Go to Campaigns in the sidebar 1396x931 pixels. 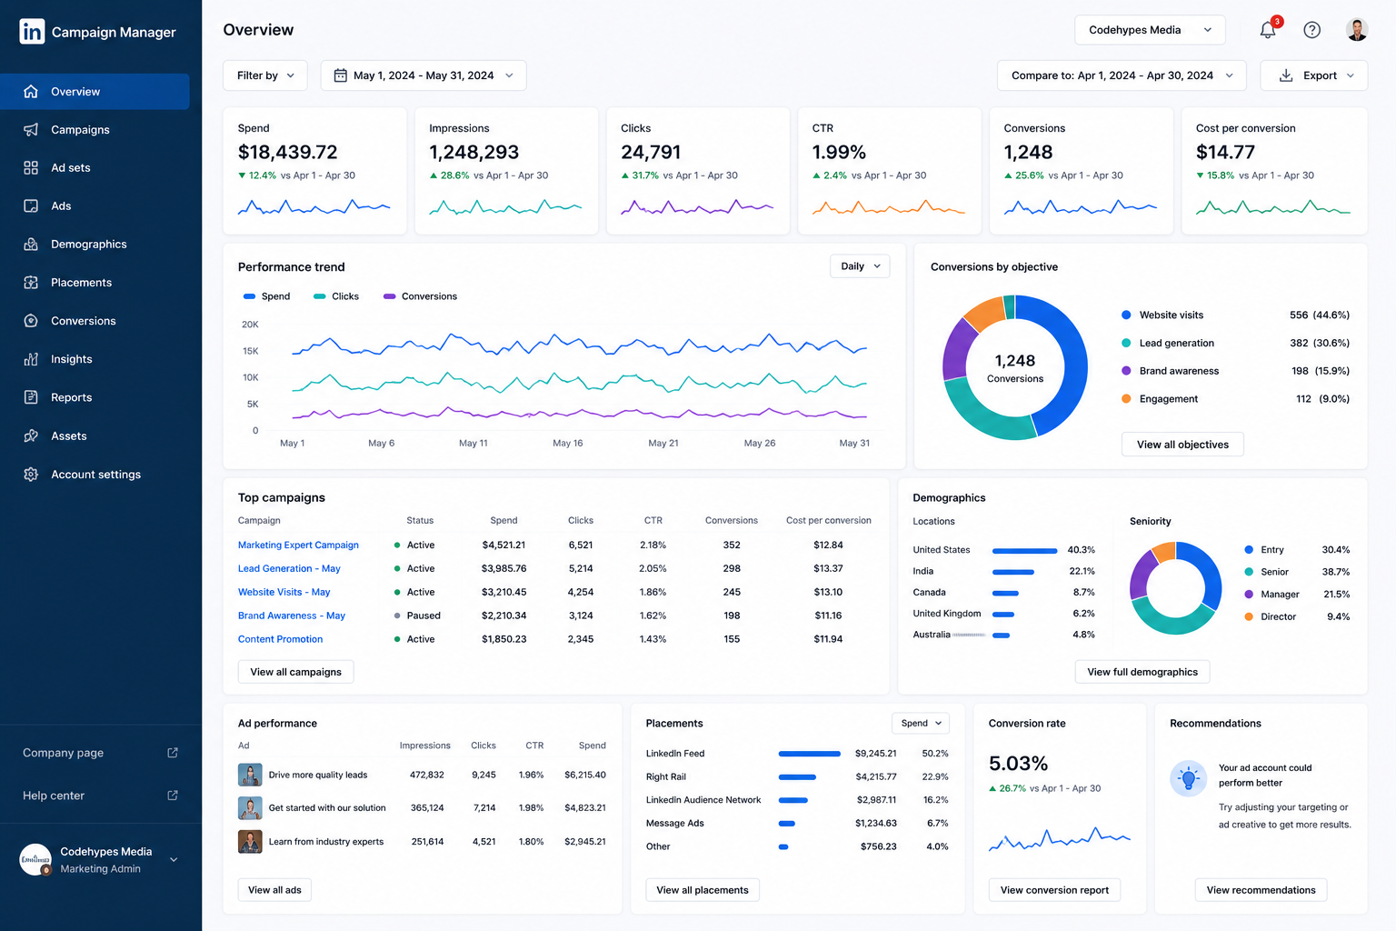tap(95, 130)
